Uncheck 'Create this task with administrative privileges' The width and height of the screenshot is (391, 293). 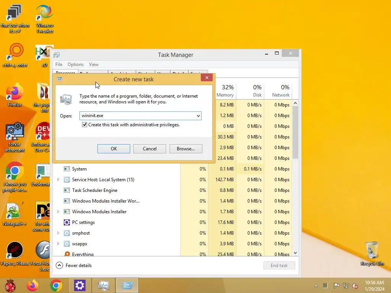point(84,125)
